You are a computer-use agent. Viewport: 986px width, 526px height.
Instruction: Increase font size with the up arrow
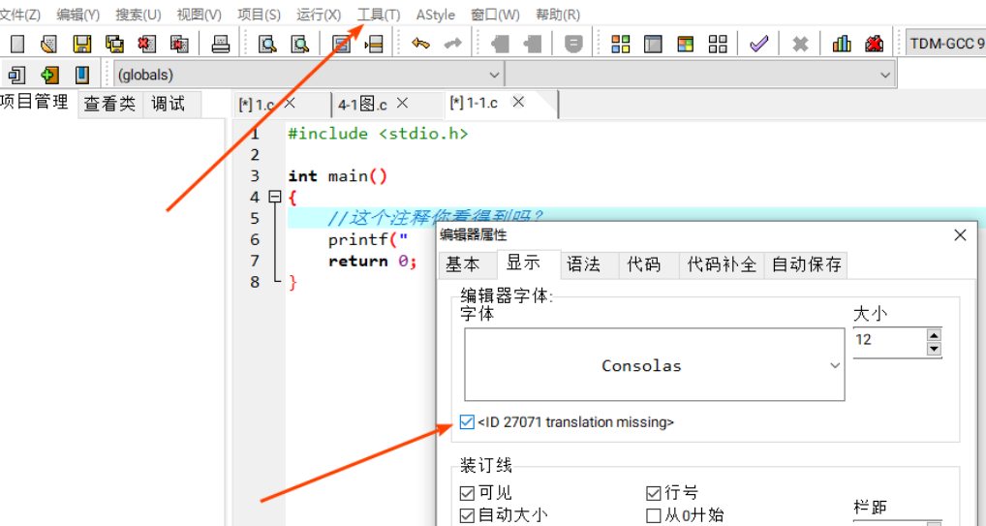pyautogui.click(x=934, y=335)
